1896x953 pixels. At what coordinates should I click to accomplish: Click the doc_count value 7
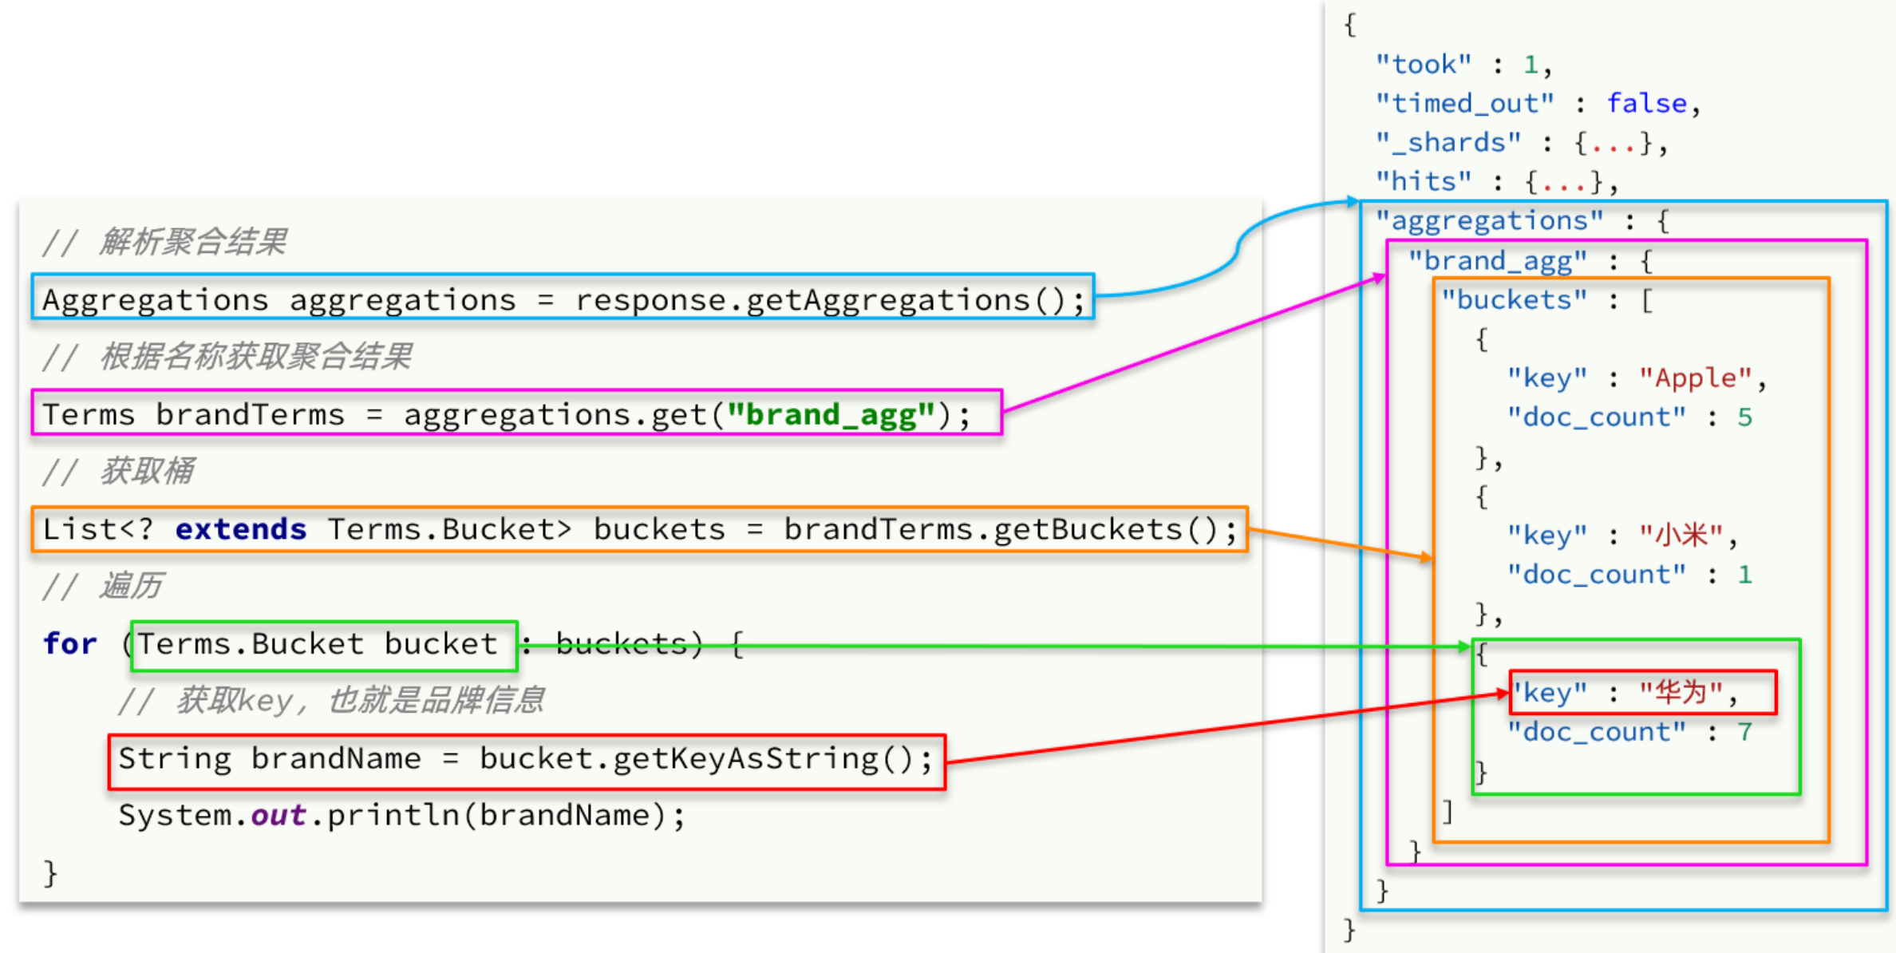[x=1744, y=732]
